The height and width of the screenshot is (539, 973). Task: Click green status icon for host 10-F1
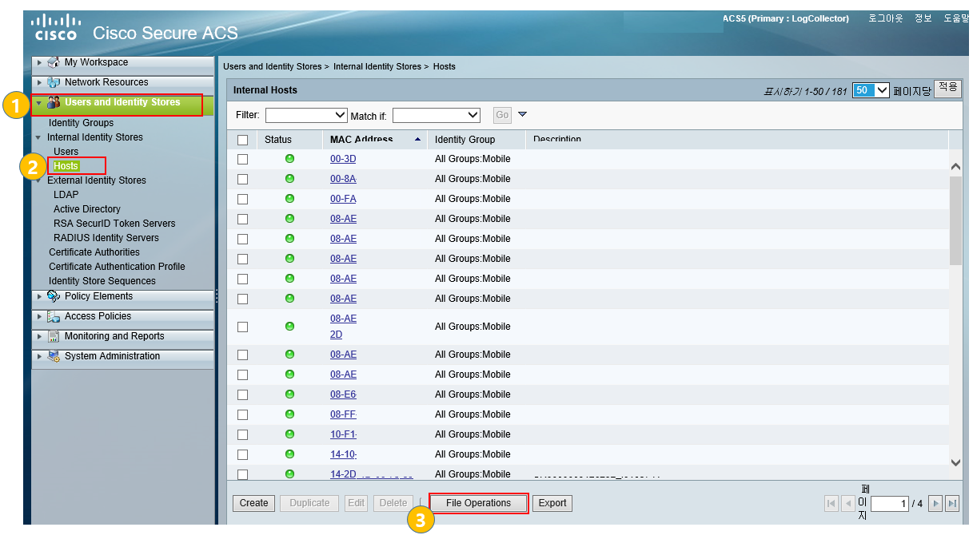pos(289,434)
